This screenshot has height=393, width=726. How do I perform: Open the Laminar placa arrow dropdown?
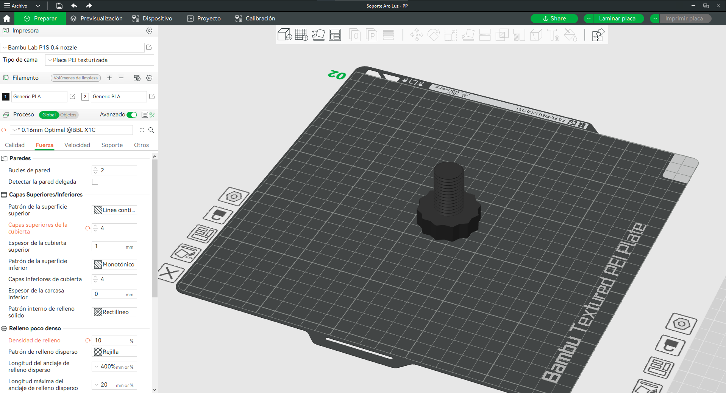pyautogui.click(x=589, y=19)
